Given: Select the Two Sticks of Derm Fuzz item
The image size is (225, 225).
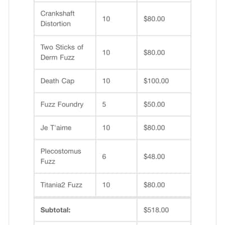Looking at the screenshot, I should tap(62, 52).
